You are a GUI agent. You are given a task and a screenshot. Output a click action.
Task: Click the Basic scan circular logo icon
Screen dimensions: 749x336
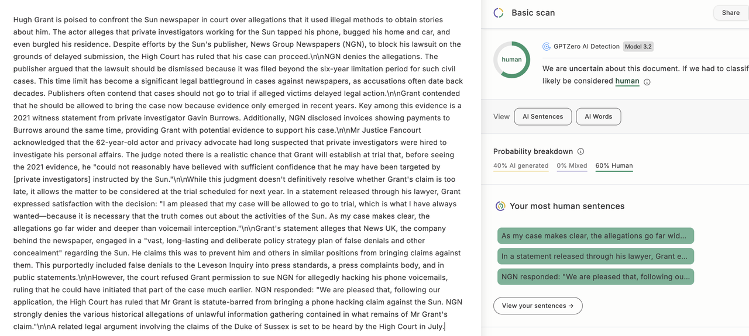pyautogui.click(x=499, y=13)
